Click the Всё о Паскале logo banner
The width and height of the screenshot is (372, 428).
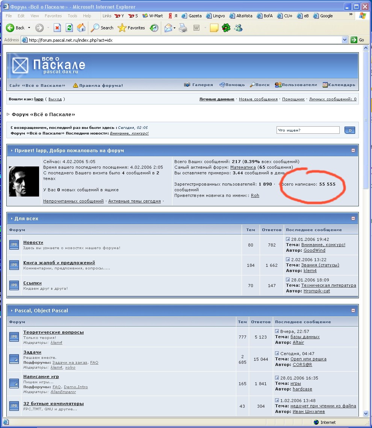point(48,66)
